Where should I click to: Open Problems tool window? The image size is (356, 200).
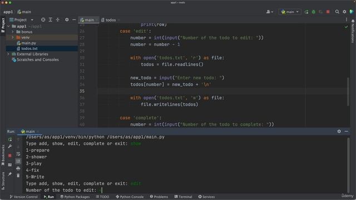(159, 197)
